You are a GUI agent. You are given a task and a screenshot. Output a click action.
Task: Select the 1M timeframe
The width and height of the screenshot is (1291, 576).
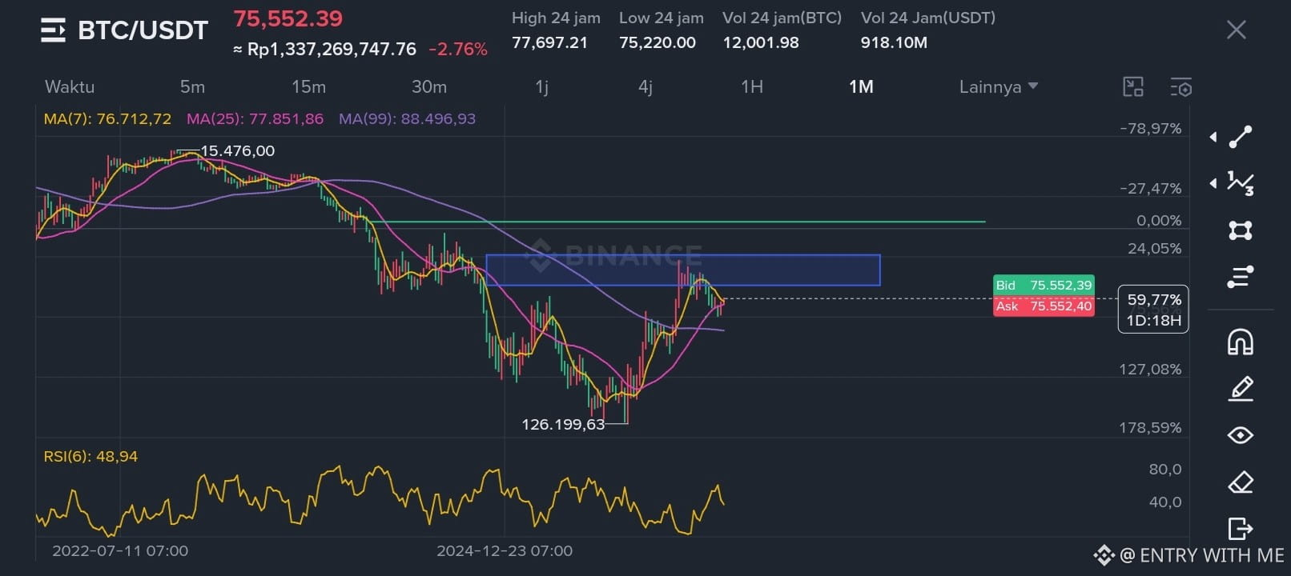point(861,86)
